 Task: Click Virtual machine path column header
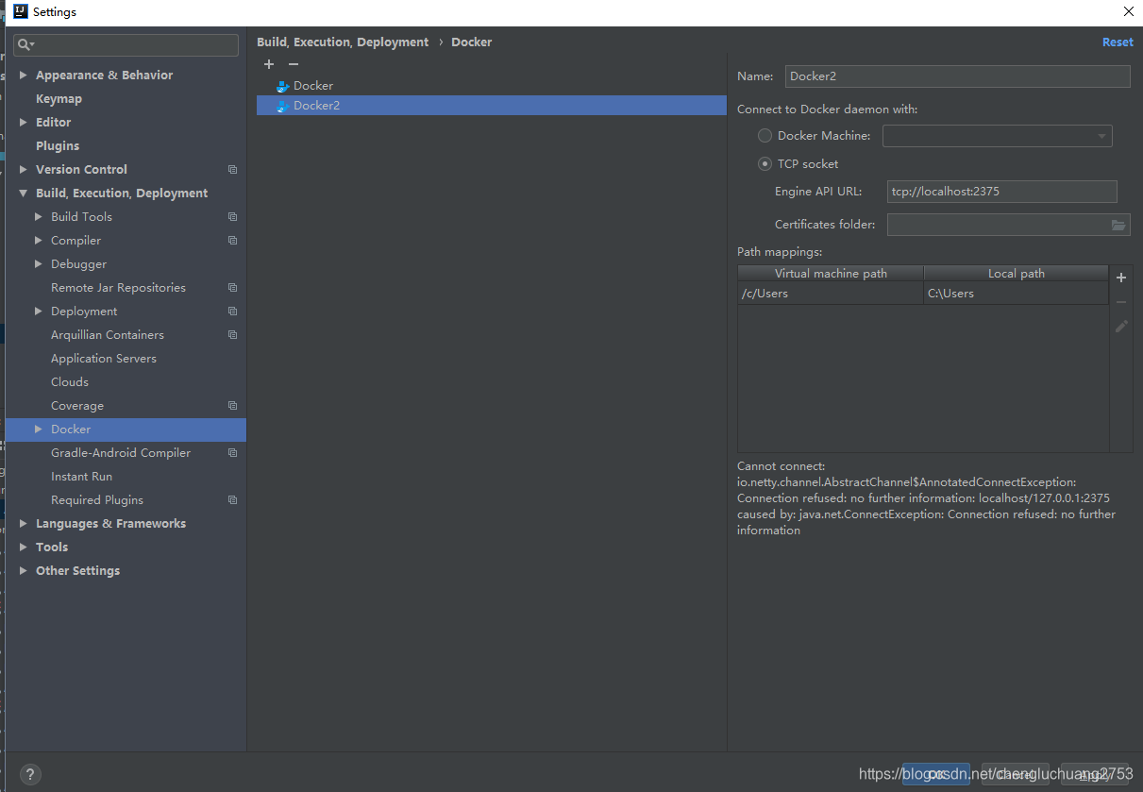tap(831, 274)
